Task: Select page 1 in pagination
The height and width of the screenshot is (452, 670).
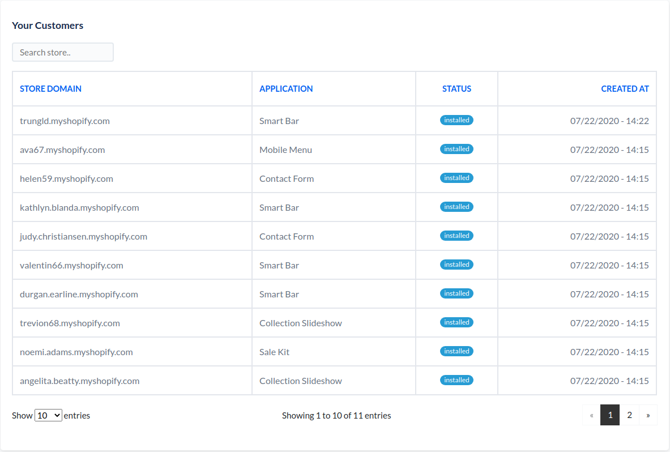Action: click(610, 415)
